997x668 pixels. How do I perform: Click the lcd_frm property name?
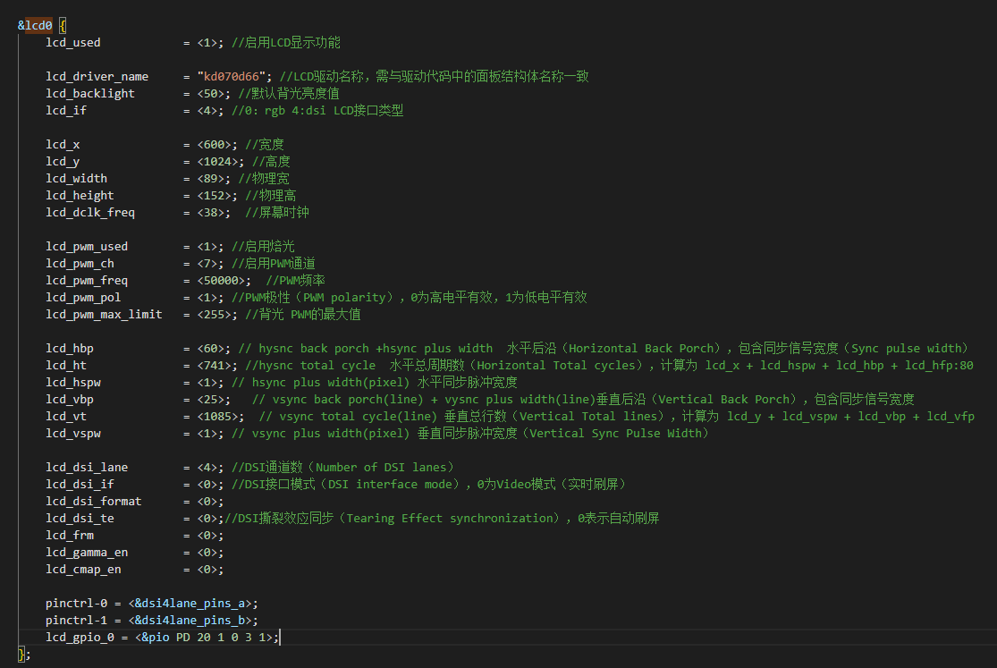70,536
